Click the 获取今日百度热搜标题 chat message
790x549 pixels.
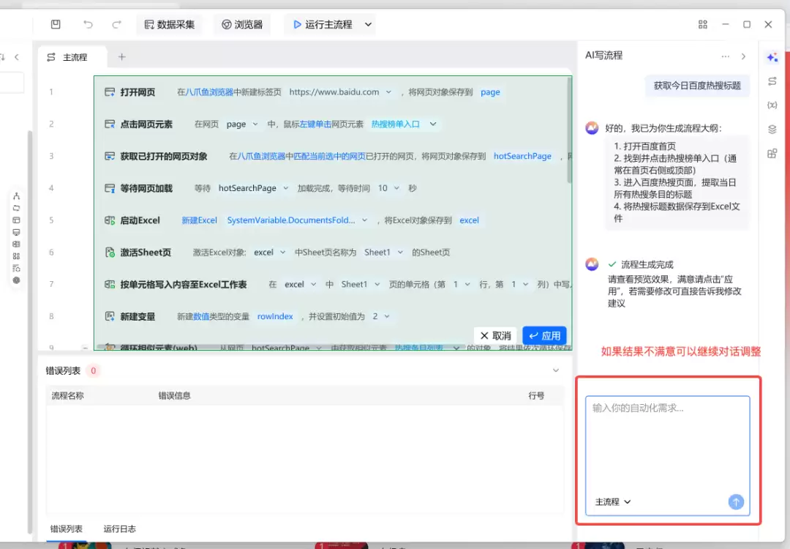coord(697,86)
